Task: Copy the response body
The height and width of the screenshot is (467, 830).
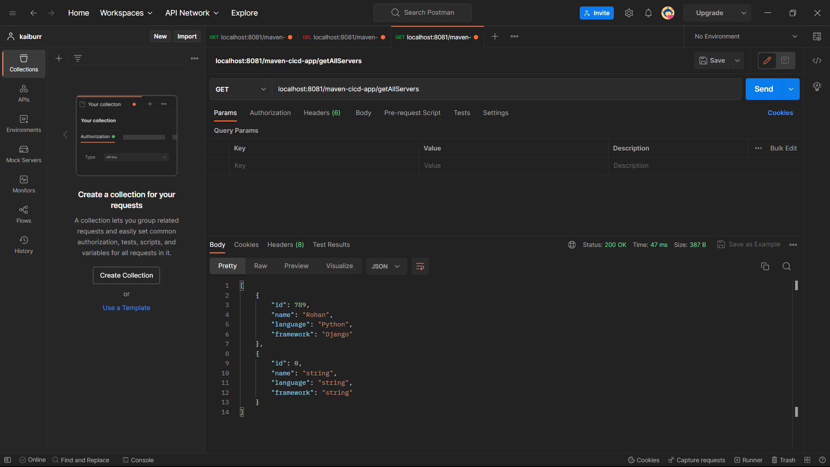Action: pyautogui.click(x=765, y=266)
